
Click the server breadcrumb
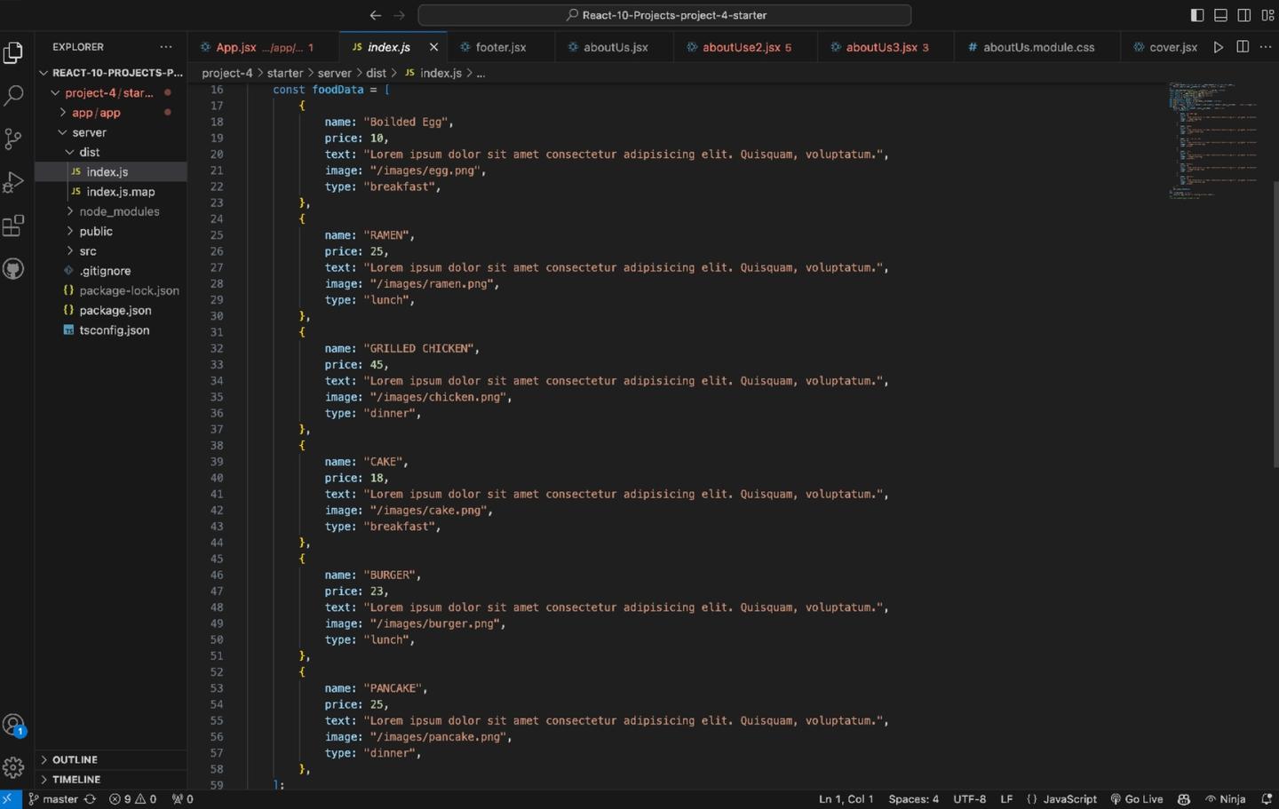[x=335, y=73]
